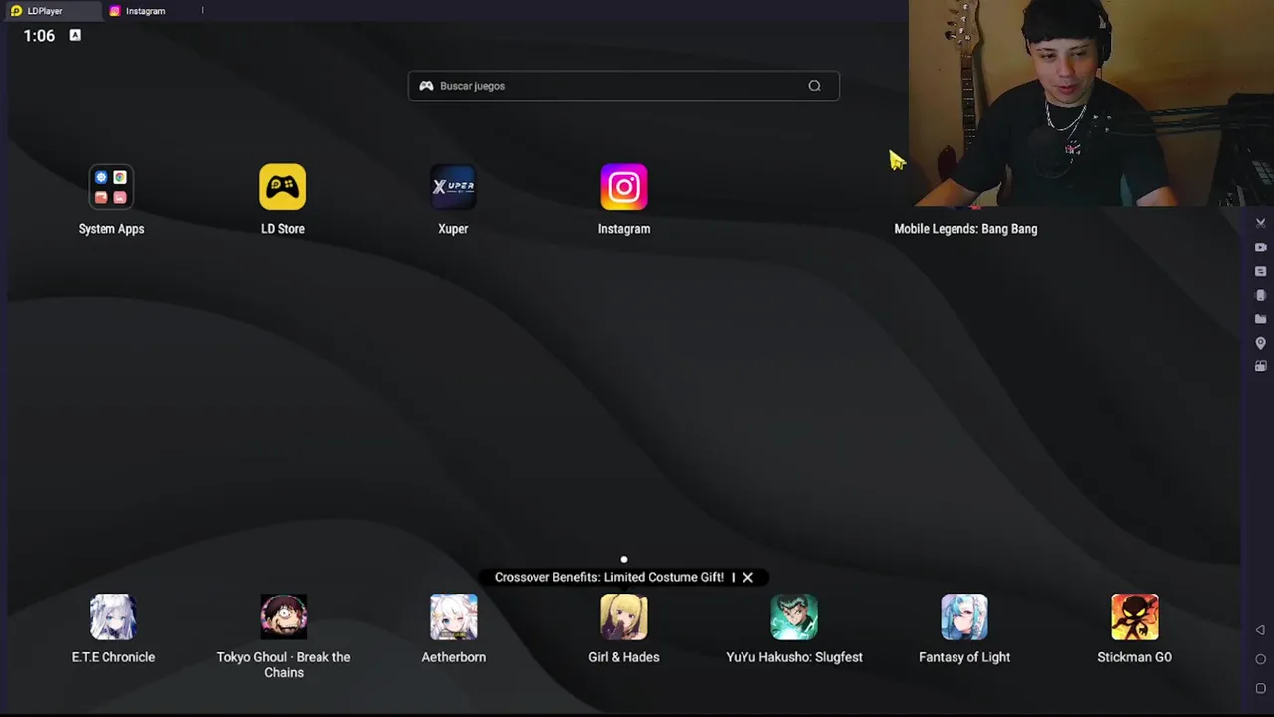Launch Fantasy of Light game icon
The width and height of the screenshot is (1274, 717).
pos(964,616)
